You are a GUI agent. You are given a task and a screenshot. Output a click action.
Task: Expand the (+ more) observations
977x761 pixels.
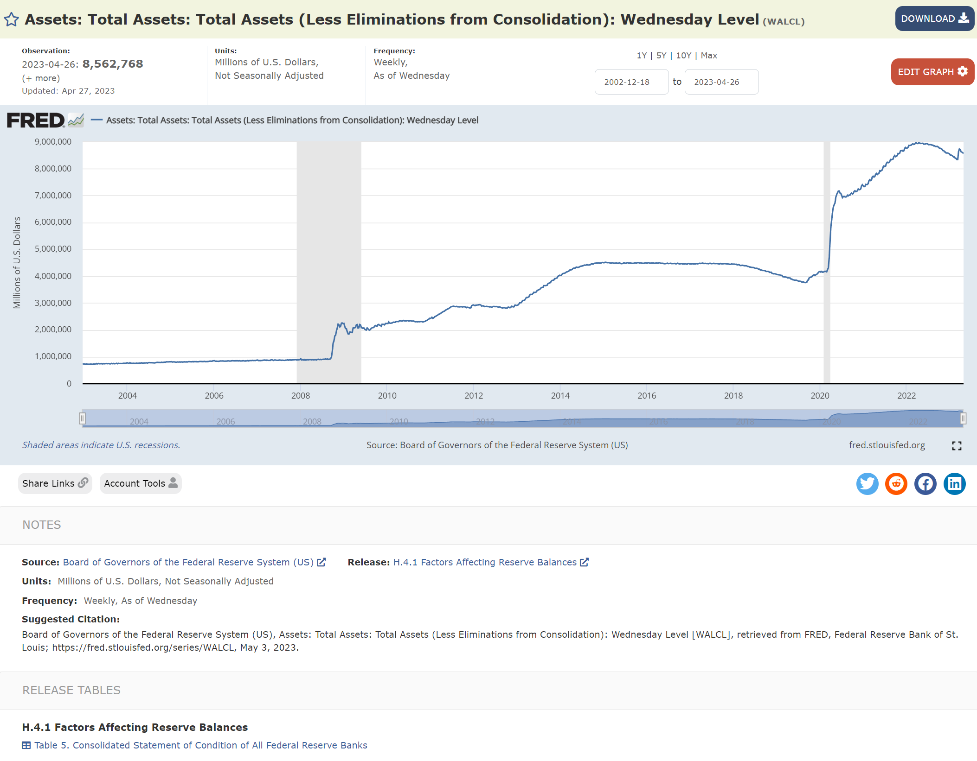41,78
